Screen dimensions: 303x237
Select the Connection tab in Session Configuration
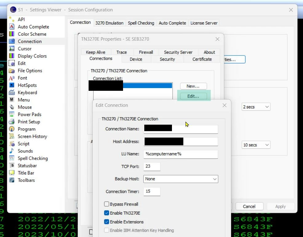80,22
